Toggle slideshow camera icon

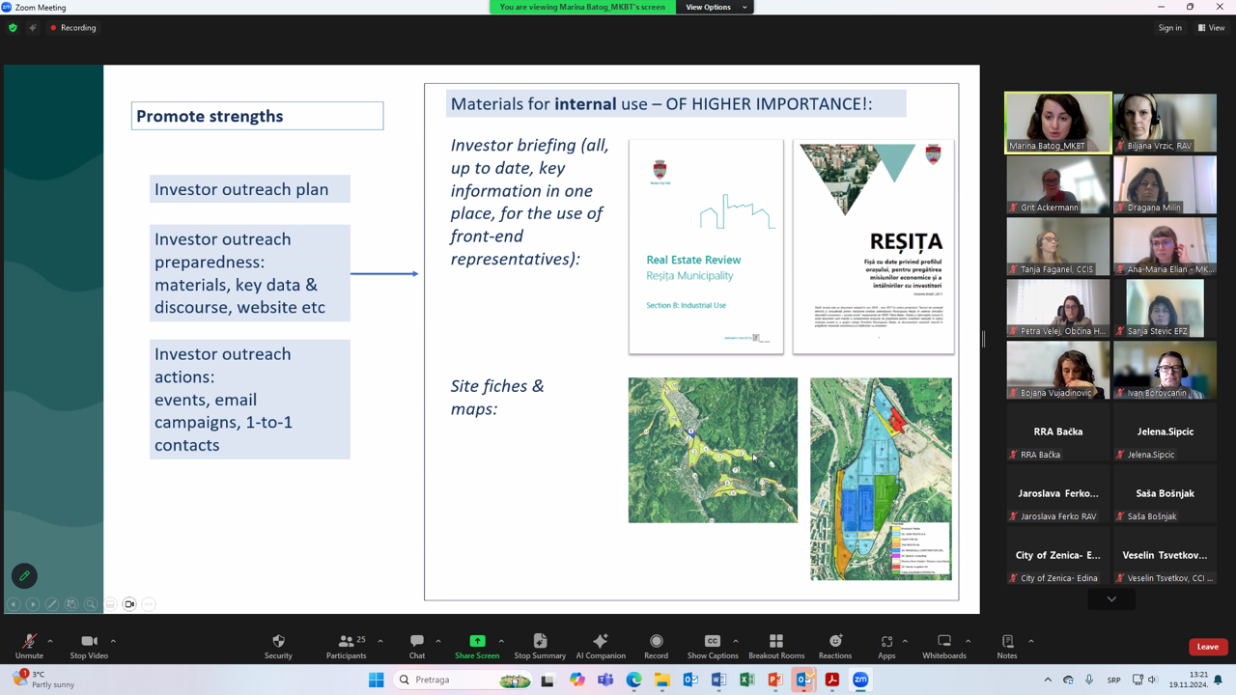[x=129, y=604]
